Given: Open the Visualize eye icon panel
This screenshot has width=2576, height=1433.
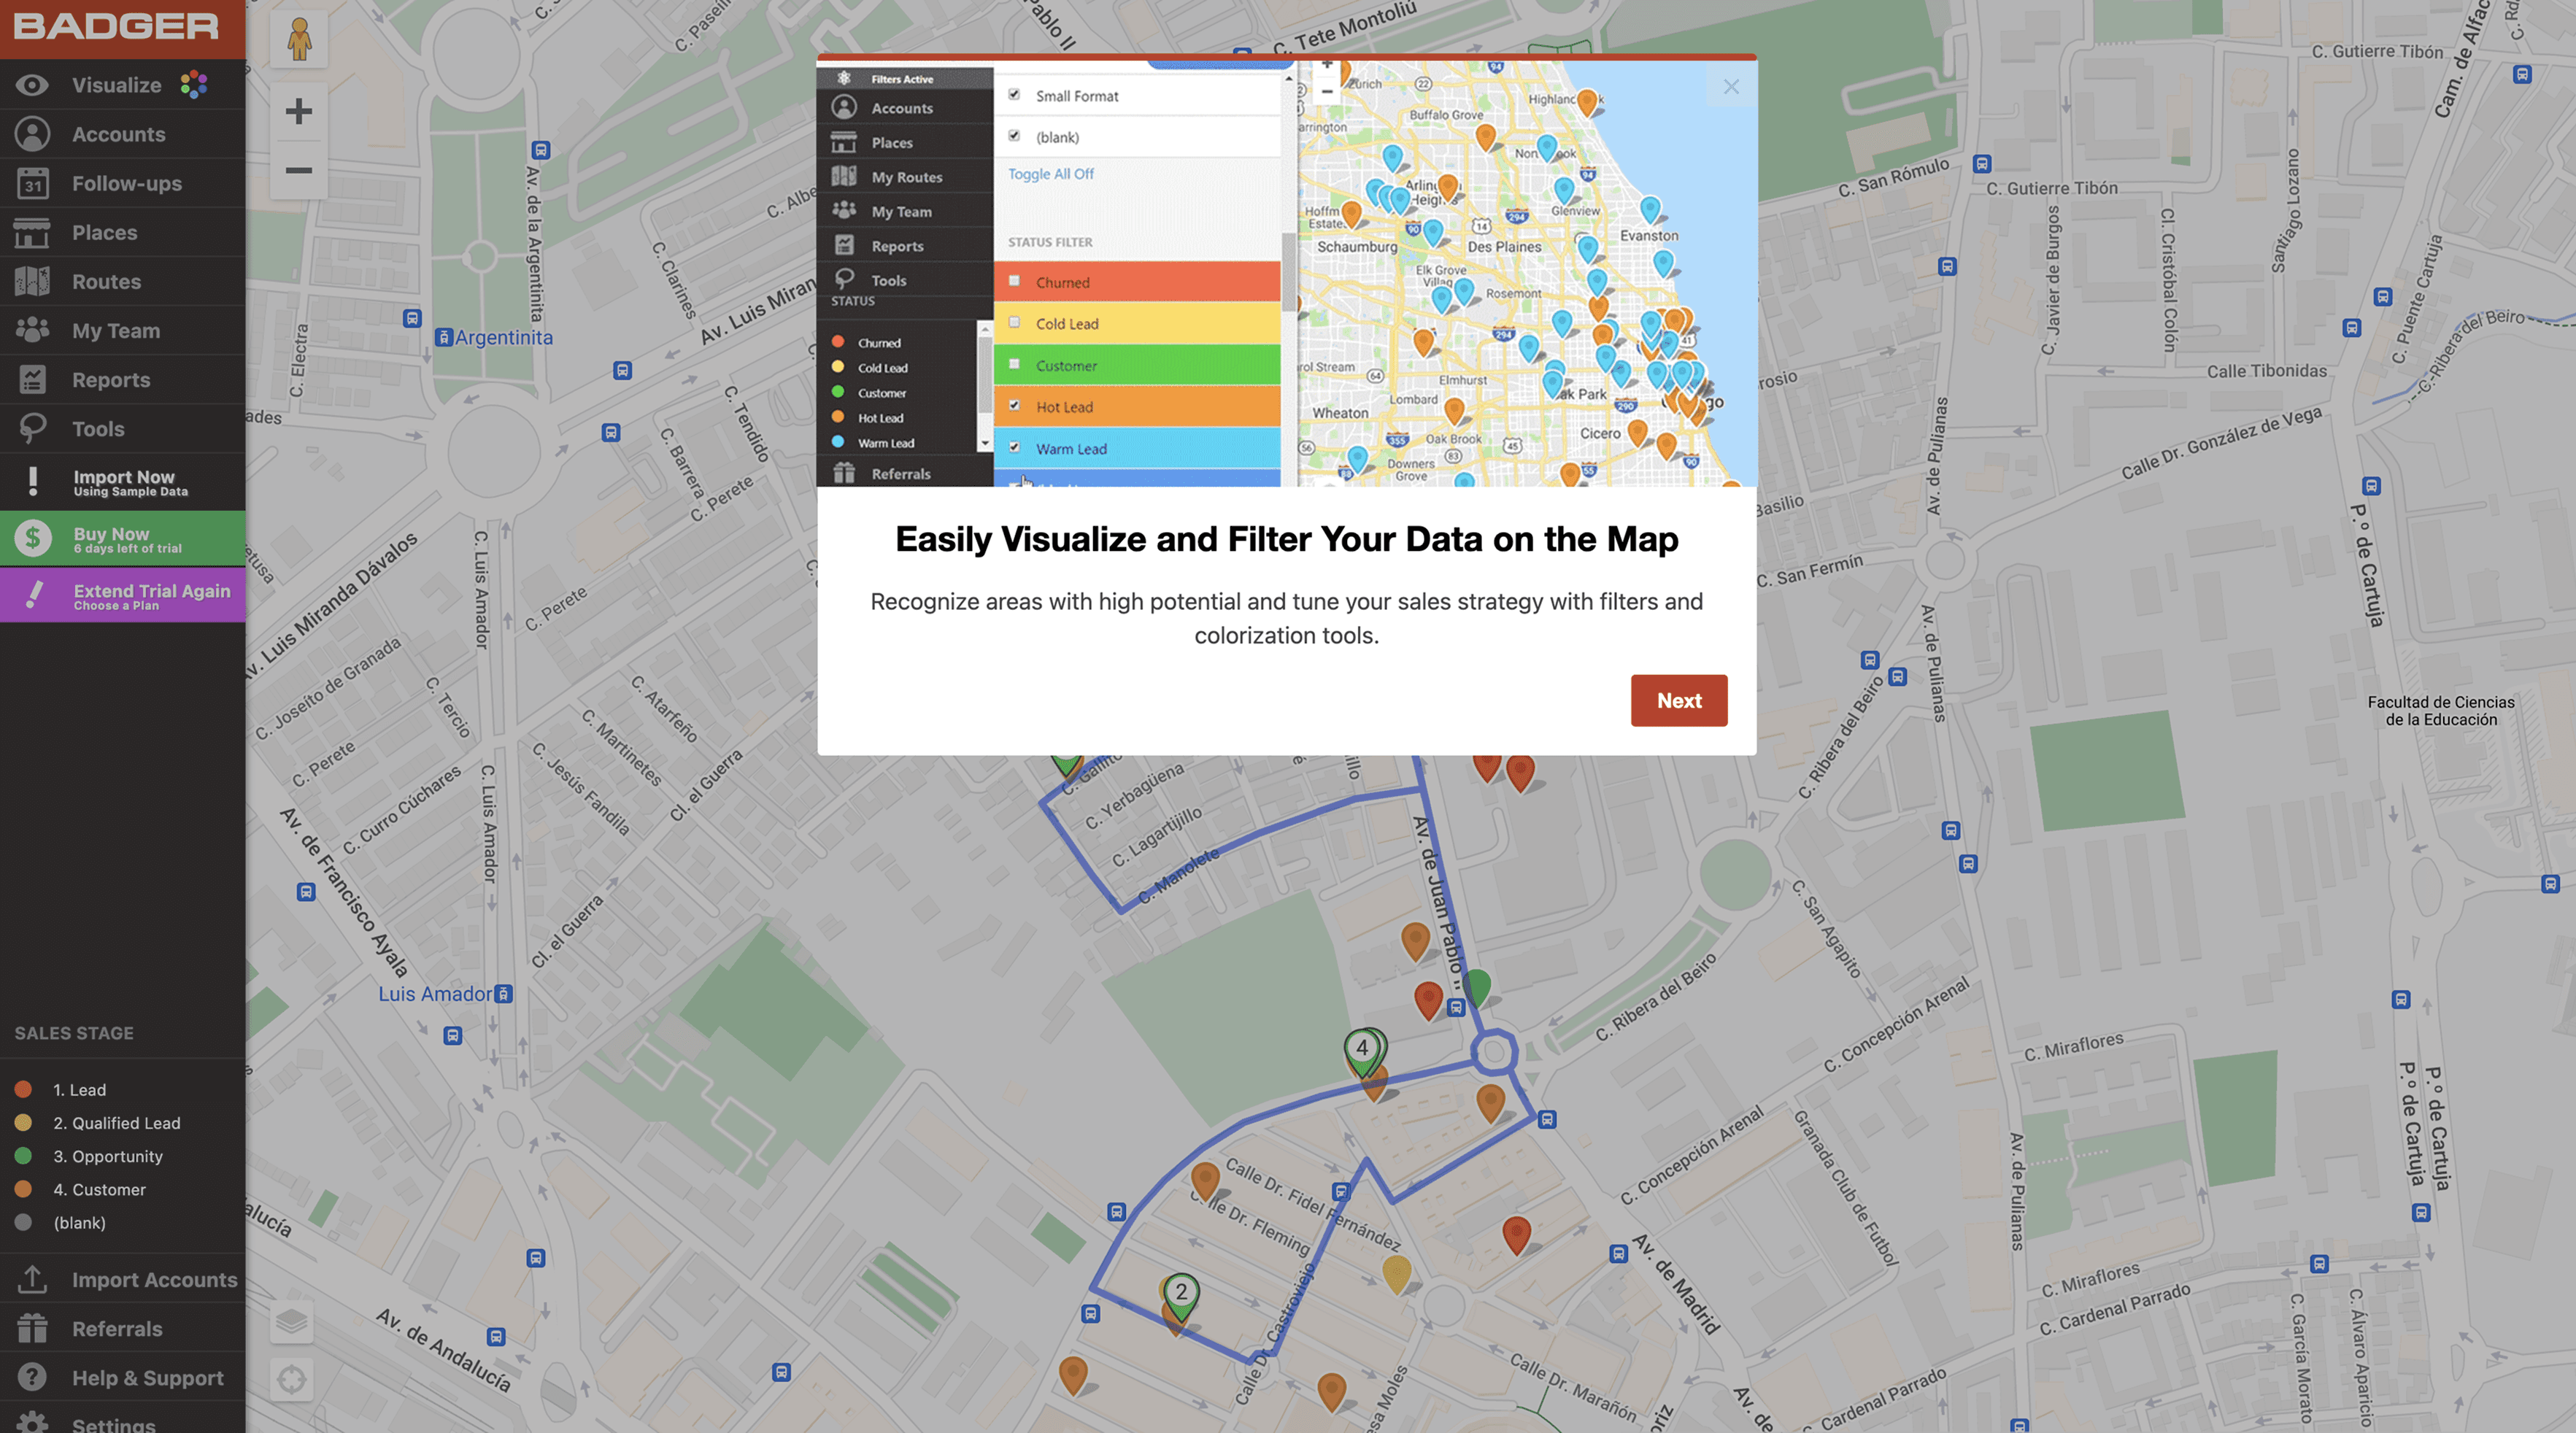Looking at the screenshot, I should [32, 85].
